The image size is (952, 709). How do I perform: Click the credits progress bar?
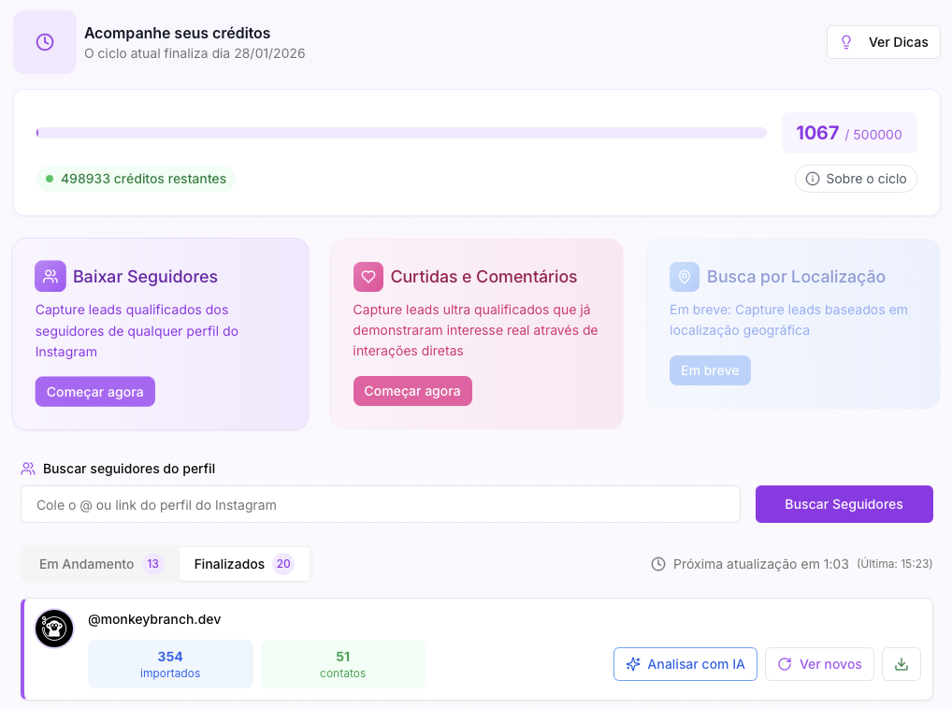point(400,132)
